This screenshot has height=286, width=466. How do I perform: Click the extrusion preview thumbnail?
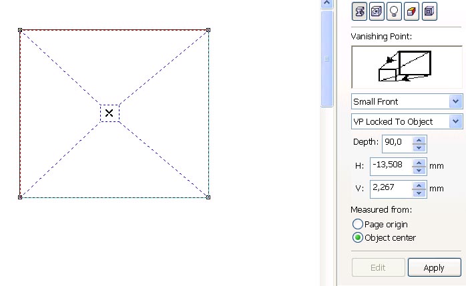pyautogui.click(x=407, y=67)
